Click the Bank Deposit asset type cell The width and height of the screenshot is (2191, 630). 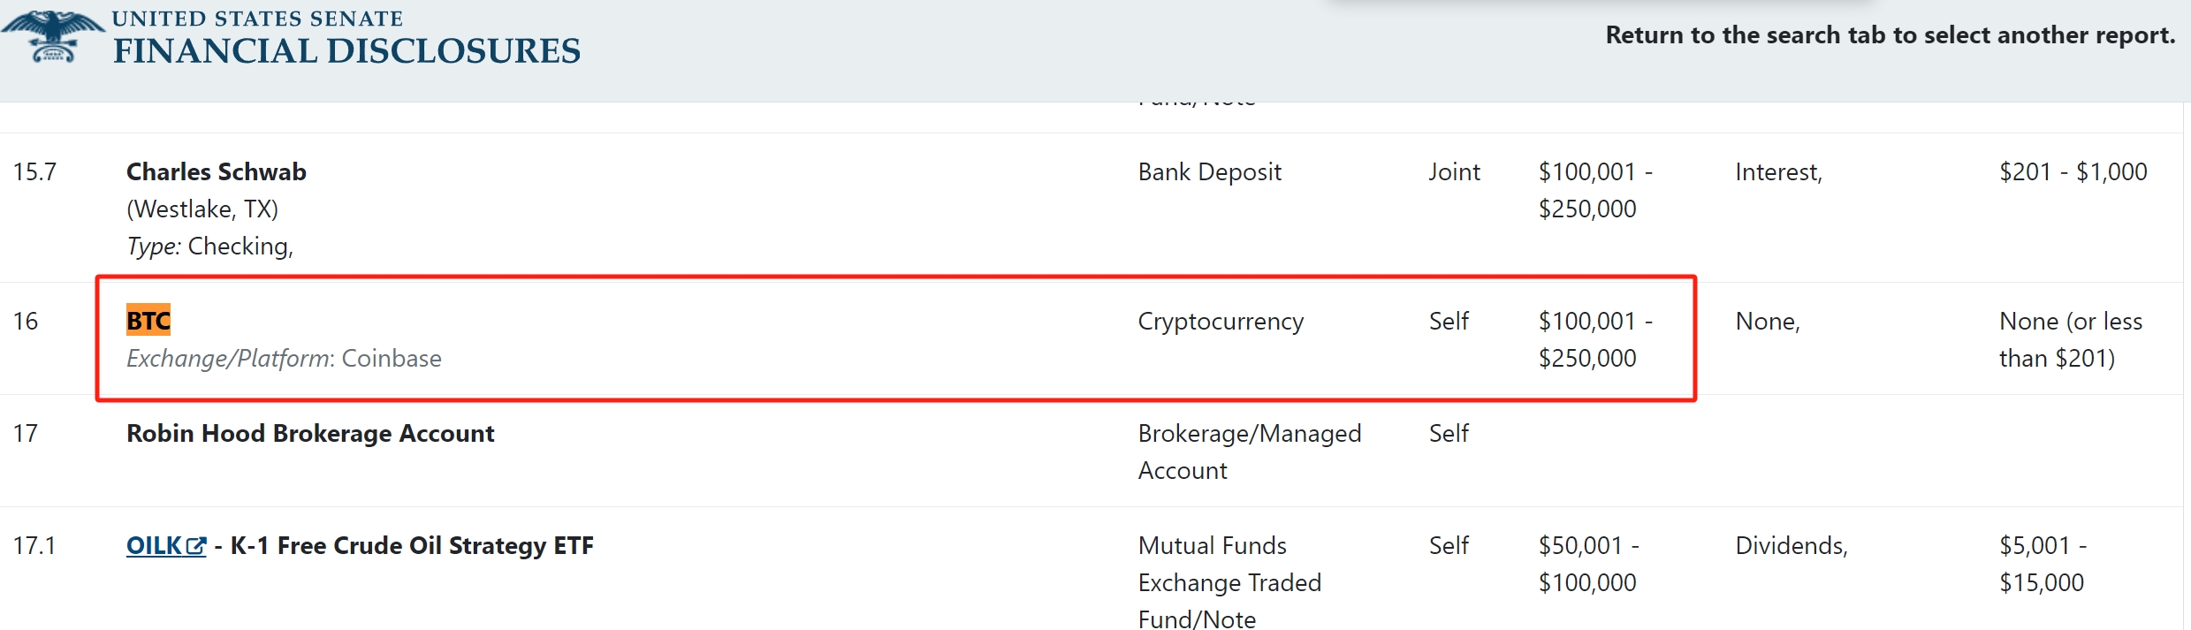(1209, 171)
